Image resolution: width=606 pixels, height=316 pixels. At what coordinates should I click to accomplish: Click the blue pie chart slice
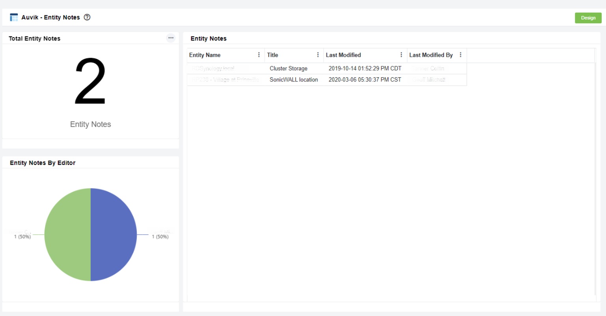pos(114,235)
